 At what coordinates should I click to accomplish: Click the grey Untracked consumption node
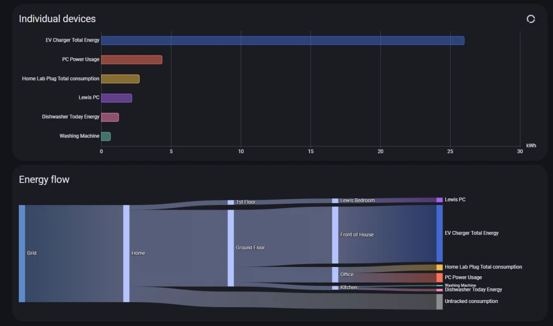[x=440, y=302]
